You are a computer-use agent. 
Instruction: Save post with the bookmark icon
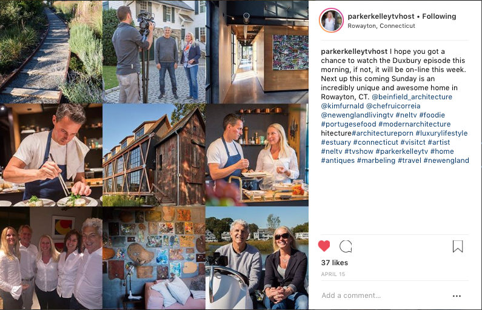tap(458, 246)
